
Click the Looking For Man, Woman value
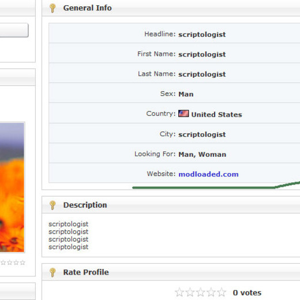click(x=202, y=155)
